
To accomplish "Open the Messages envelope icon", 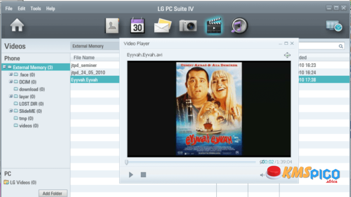I will (163, 26).
